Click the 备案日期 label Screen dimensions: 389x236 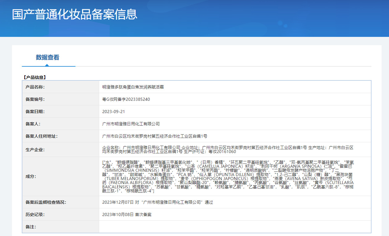pyautogui.click(x=35, y=112)
